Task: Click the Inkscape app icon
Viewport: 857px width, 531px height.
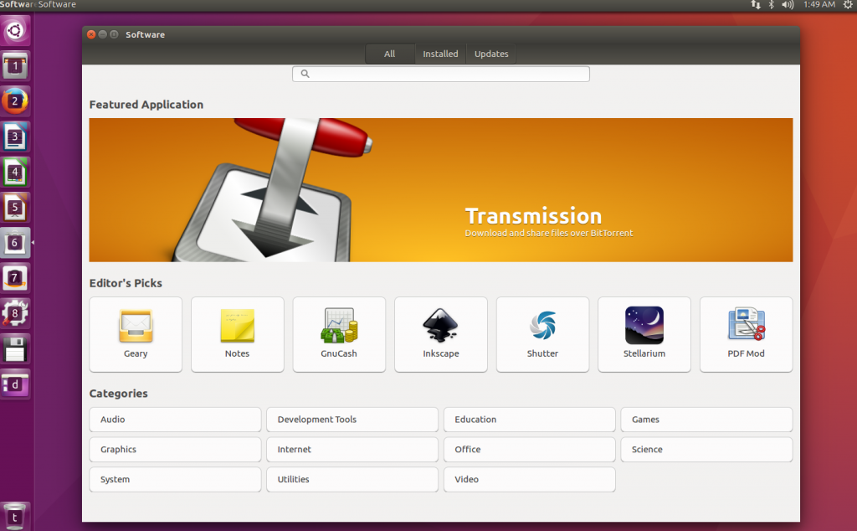Action: coord(440,326)
